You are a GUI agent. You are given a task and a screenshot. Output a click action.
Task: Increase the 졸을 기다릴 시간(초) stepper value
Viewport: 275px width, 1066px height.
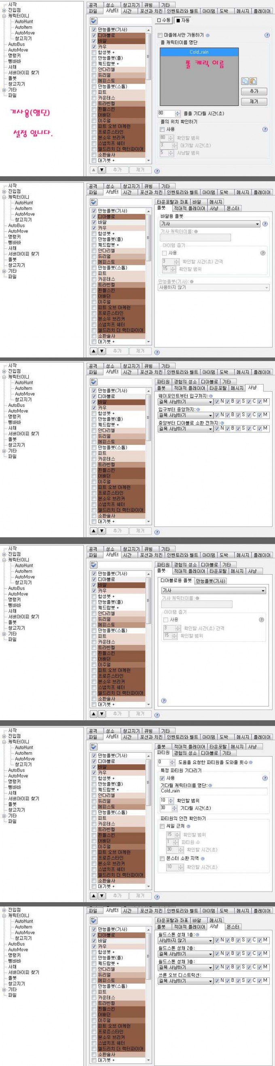click(178, 112)
